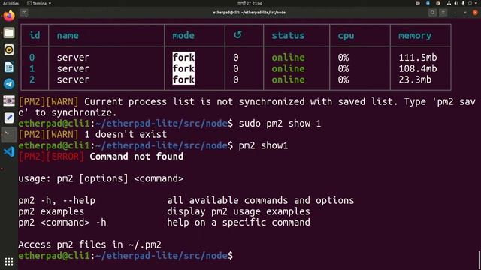This screenshot has height=270, width=481.
Task: Click the 'name' column header
Action: [x=68, y=35]
